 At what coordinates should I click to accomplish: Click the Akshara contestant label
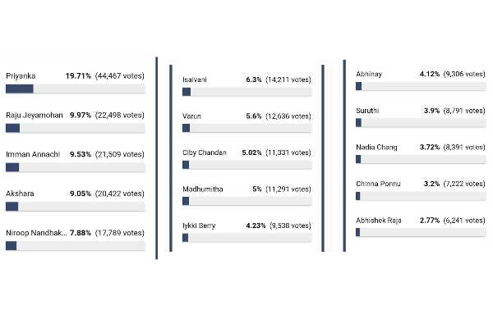(20, 194)
